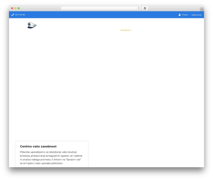Close the window with the red button
This screenshot has width=213, height=180.
tap(12, 8)
